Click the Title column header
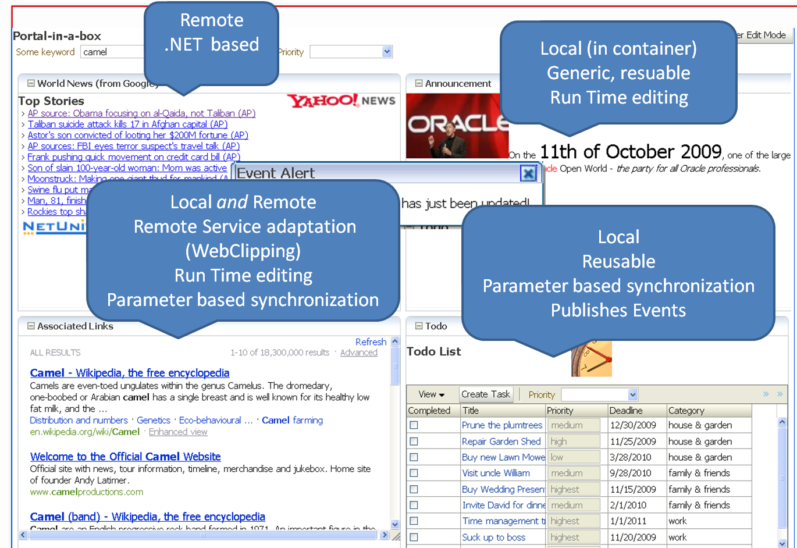Viewport: 797px width, 548px height. click(x=503, y=411)
